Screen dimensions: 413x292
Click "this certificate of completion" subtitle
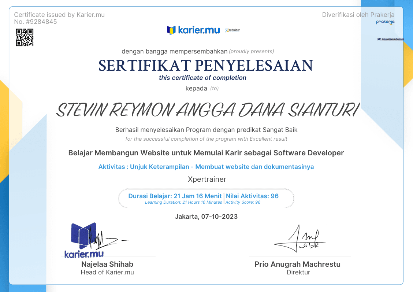pos(202,78)
